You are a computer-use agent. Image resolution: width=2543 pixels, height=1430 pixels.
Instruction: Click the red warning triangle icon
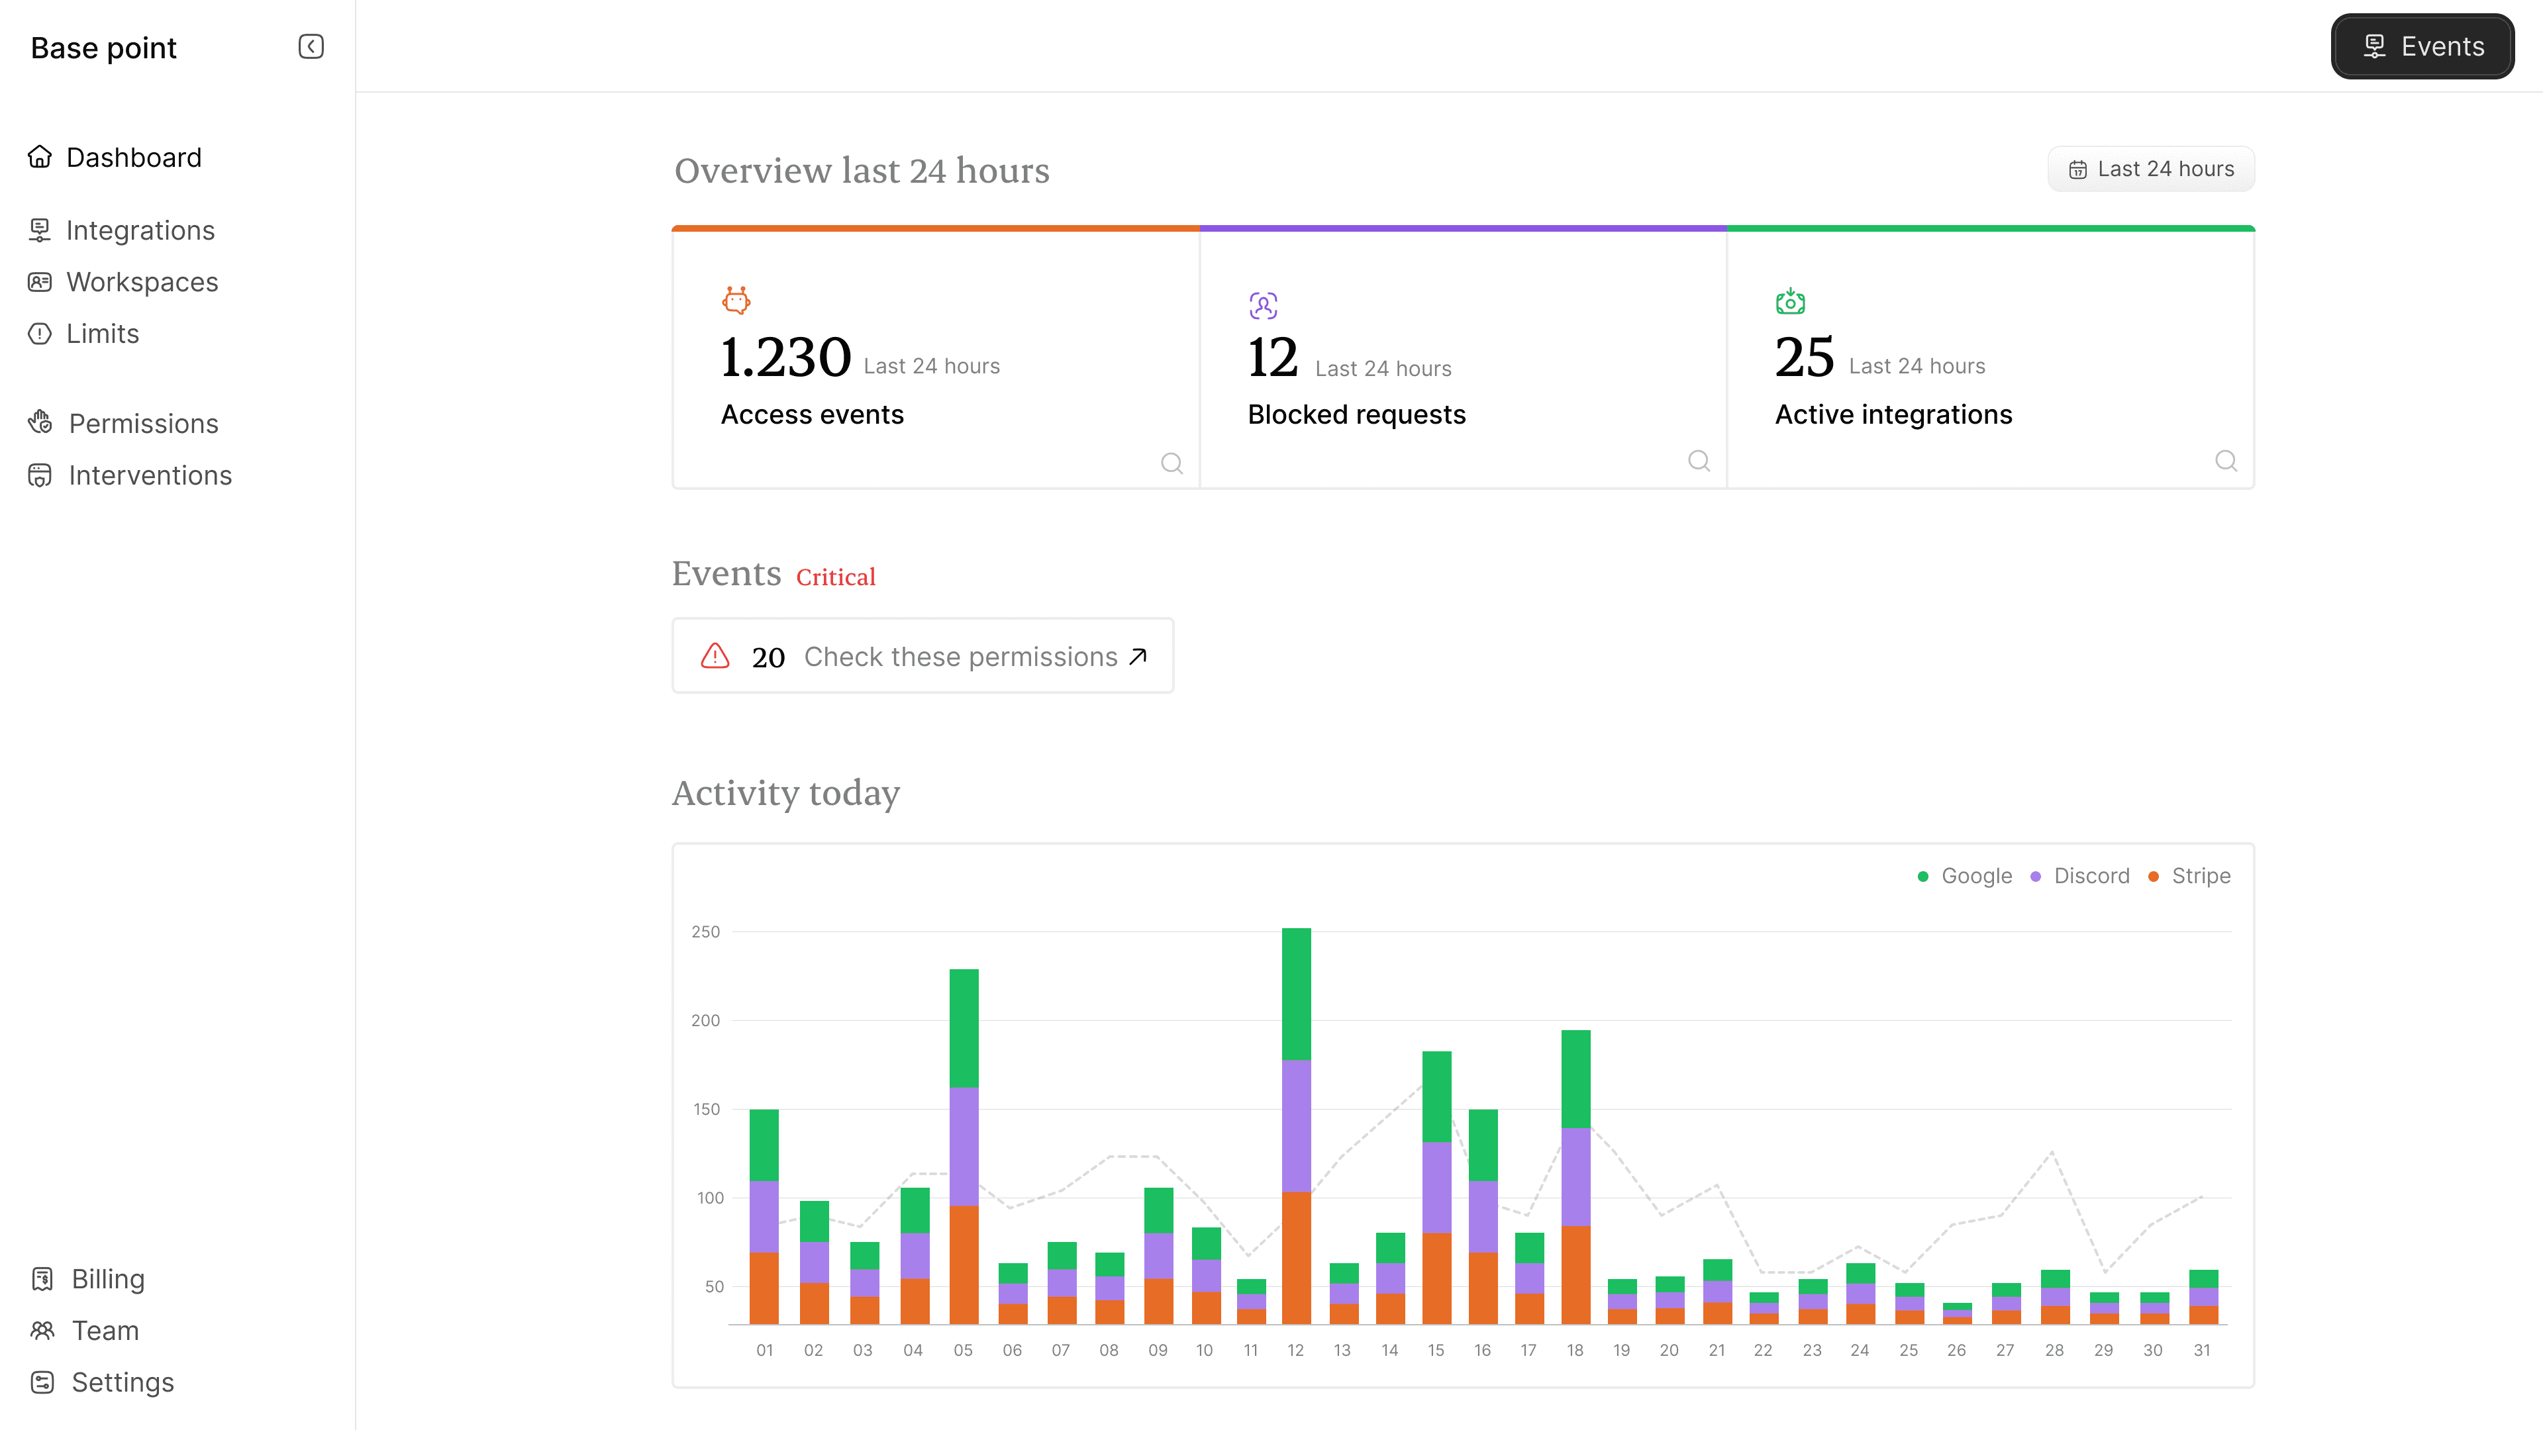coord(715,656)
